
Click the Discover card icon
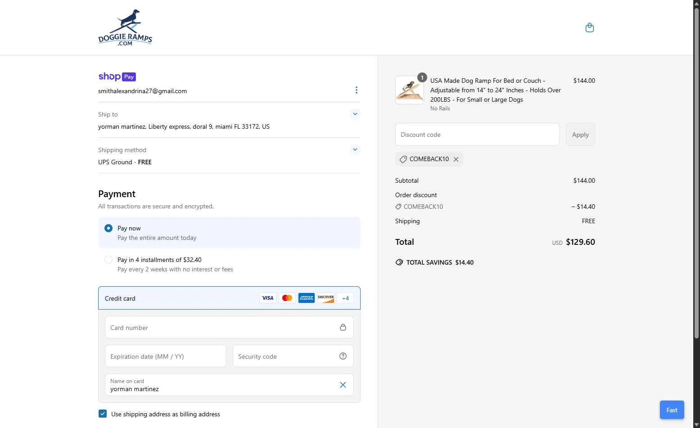point(326,298)
